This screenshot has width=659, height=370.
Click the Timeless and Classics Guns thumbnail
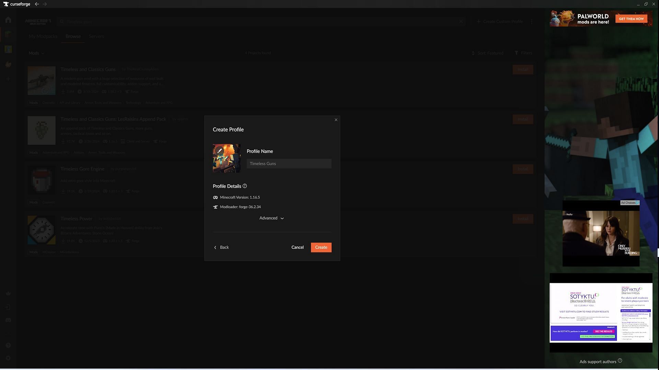[x=41, y=80]
